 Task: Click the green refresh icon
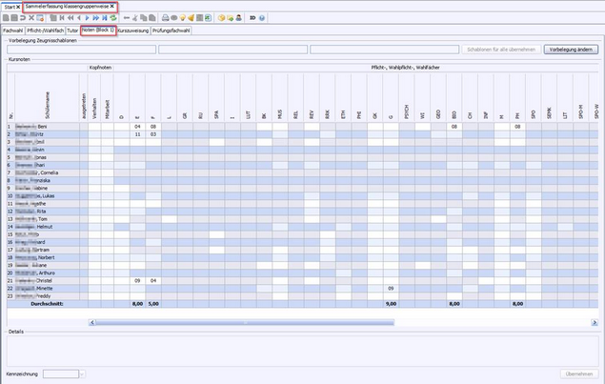tap(113, 17)
